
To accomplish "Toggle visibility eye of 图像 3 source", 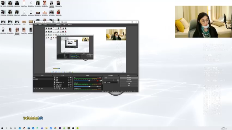I will click(x=69, y=77).
